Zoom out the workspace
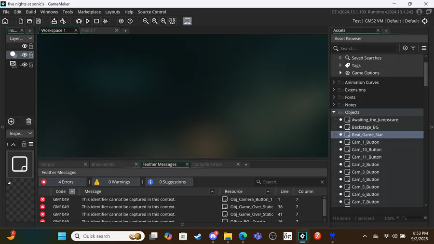The image size is (434, 244). coord(146,21)
